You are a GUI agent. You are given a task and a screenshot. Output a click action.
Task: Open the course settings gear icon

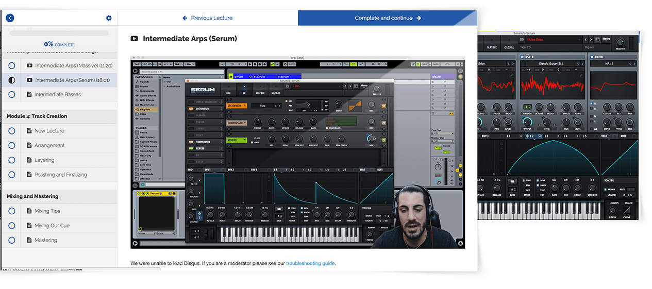[108, 18]
